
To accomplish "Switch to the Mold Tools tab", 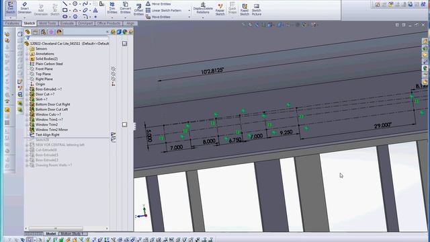I will 48,24.
